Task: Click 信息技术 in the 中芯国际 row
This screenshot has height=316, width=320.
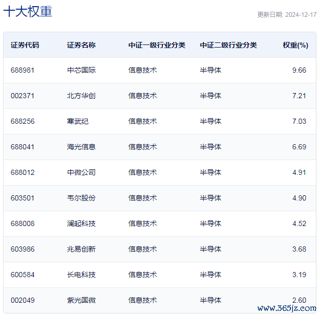Action: tap(142, 70)
